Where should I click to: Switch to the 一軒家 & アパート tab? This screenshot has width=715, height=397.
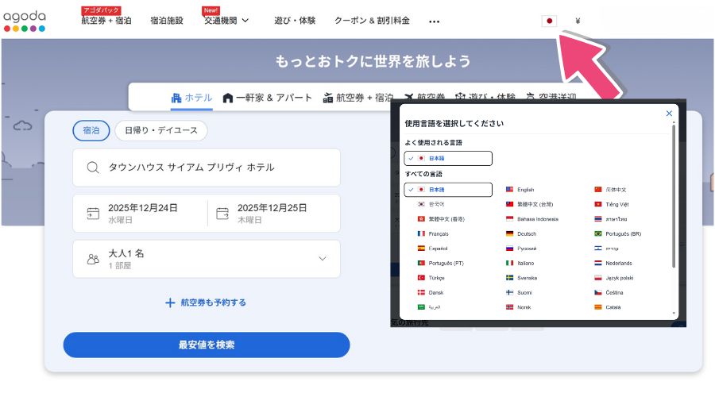coord(267,98)
